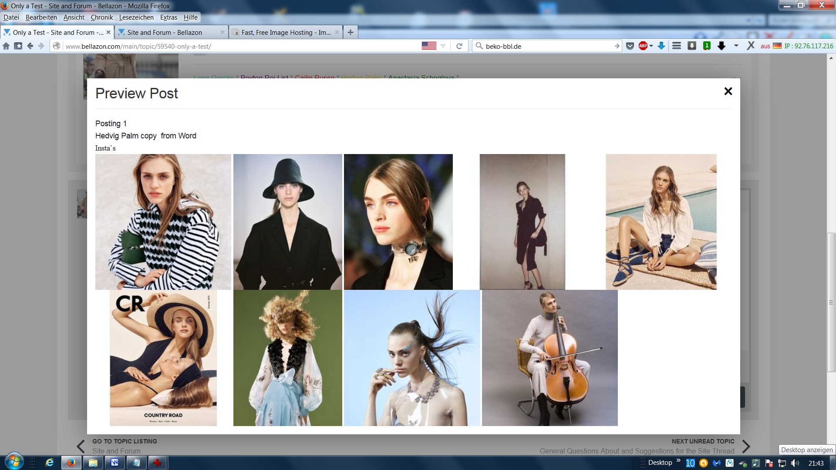The width and height of the screenshot is (836, 470).
Task: Click the back navigation arrow
Action: tap(30, 46)
